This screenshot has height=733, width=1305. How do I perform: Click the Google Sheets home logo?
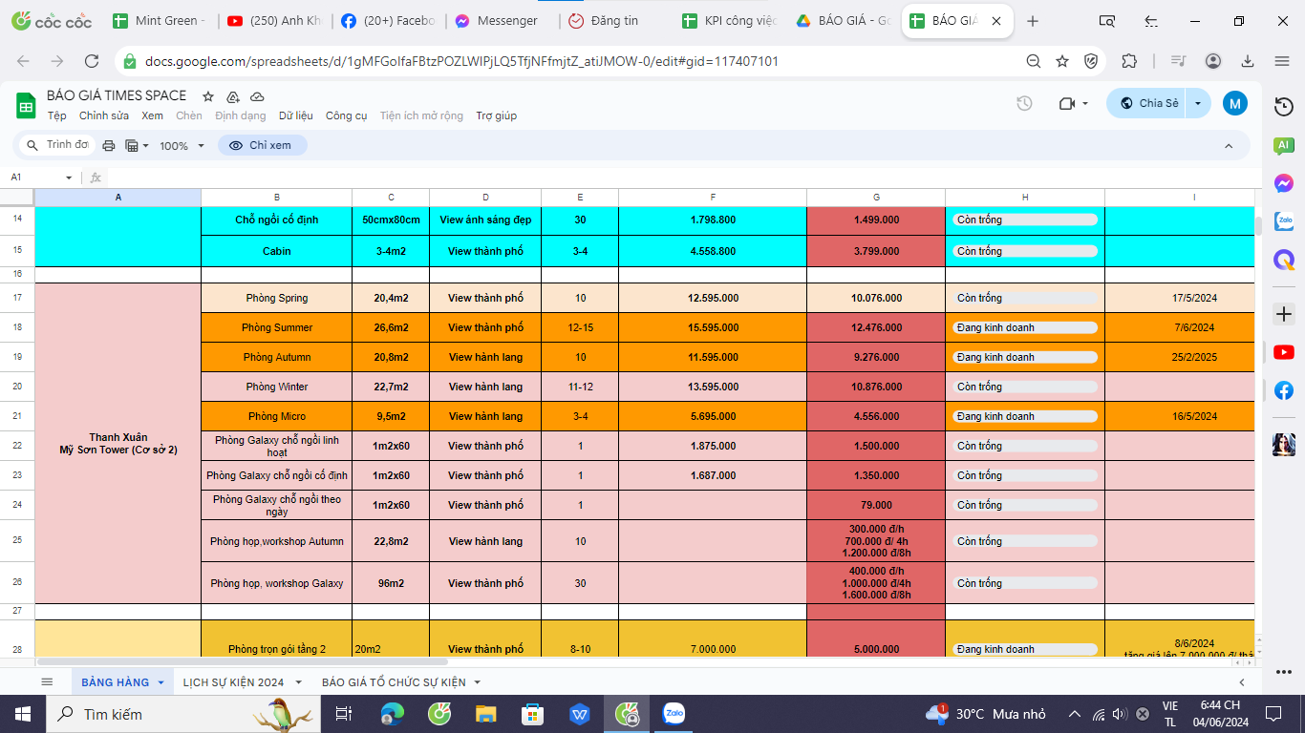pos(25,104)
